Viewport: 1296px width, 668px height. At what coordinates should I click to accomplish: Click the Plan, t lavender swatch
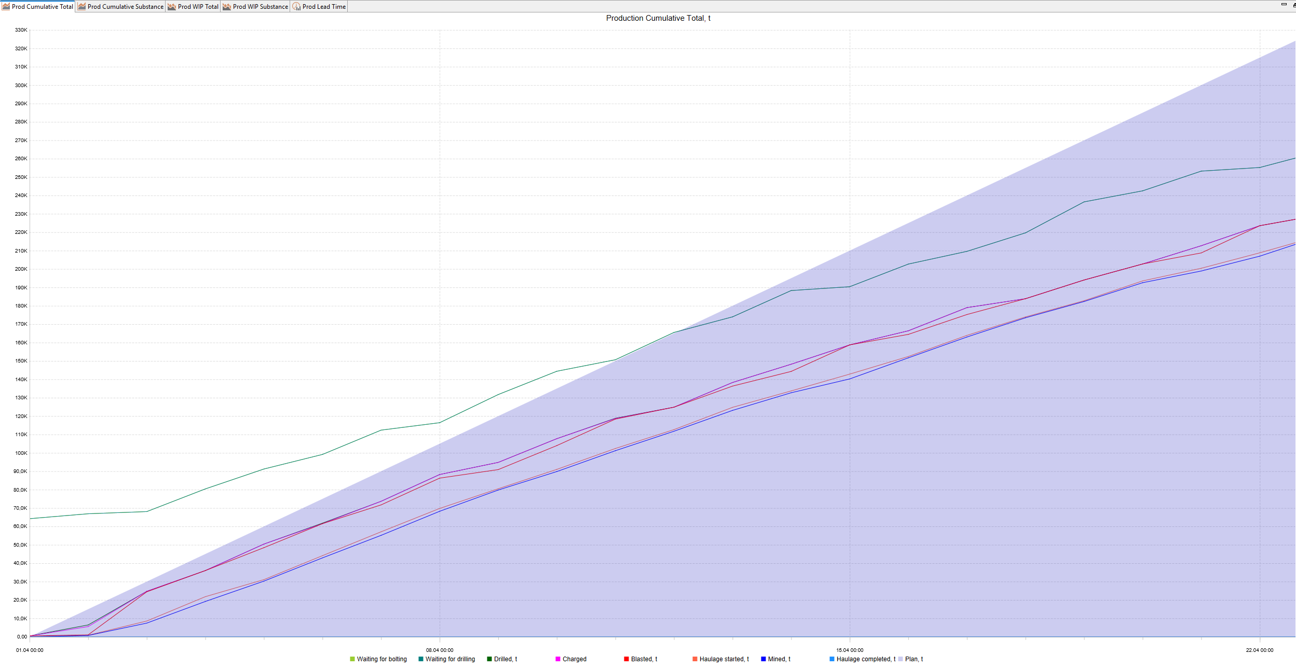click(901, 659)
